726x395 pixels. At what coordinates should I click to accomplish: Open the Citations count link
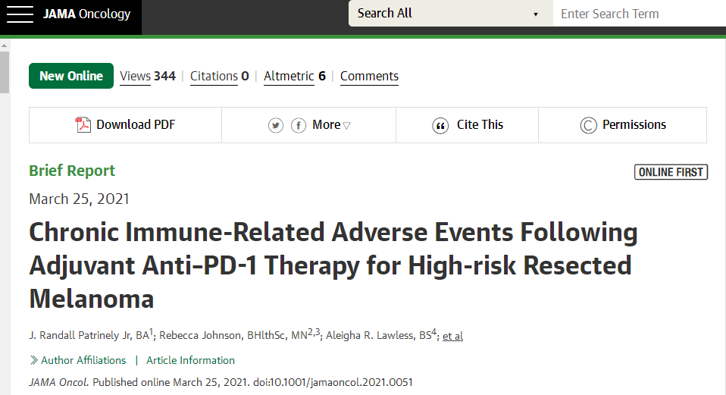pos(219,76)
